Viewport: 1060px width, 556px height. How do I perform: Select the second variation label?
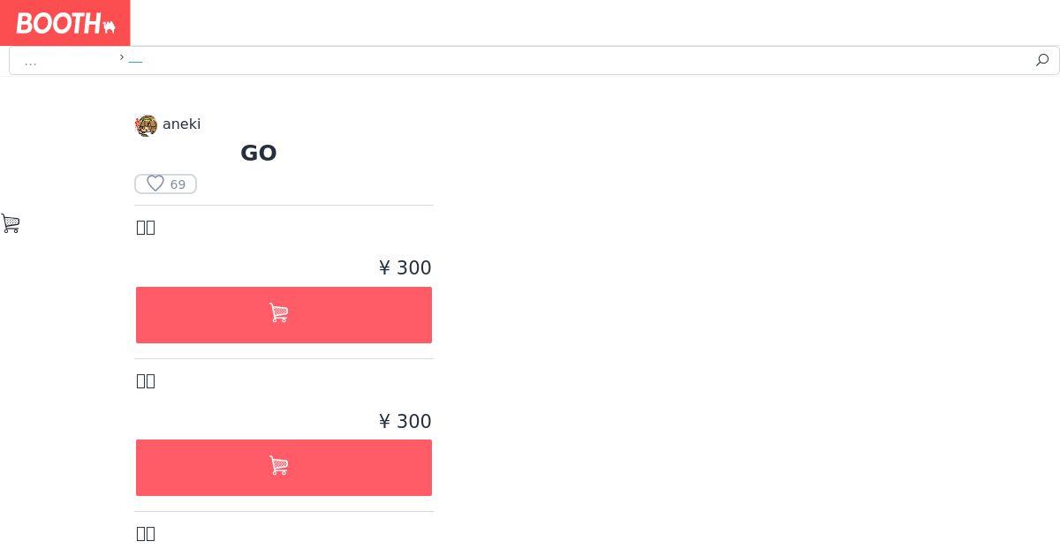pos(146,381)
